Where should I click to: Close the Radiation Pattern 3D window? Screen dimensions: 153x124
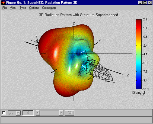[149, 3]
